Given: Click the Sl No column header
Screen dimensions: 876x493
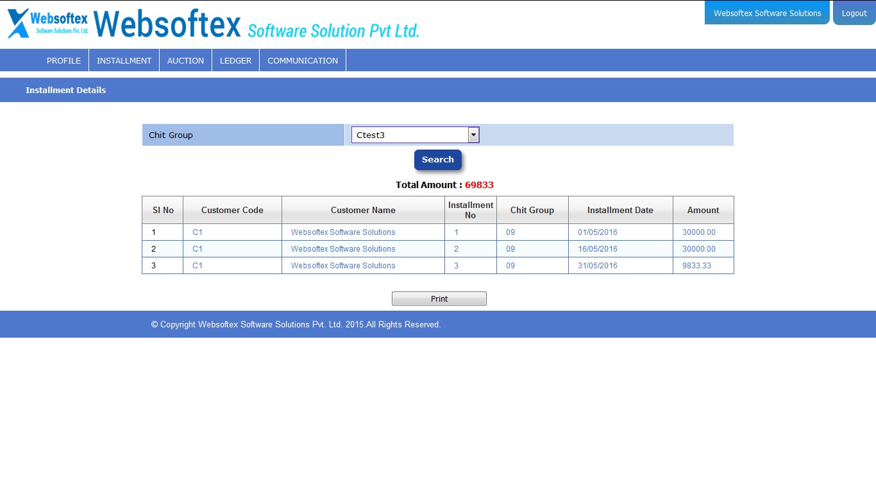Looking at the screenshot, I should tap(163, 210).
